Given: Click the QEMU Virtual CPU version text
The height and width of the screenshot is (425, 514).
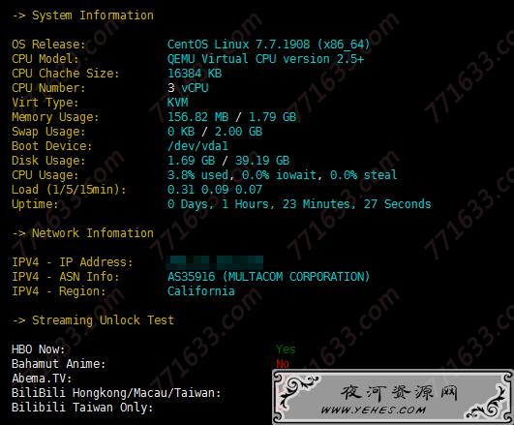Looking at the screenshot, I should coord(265,59).
